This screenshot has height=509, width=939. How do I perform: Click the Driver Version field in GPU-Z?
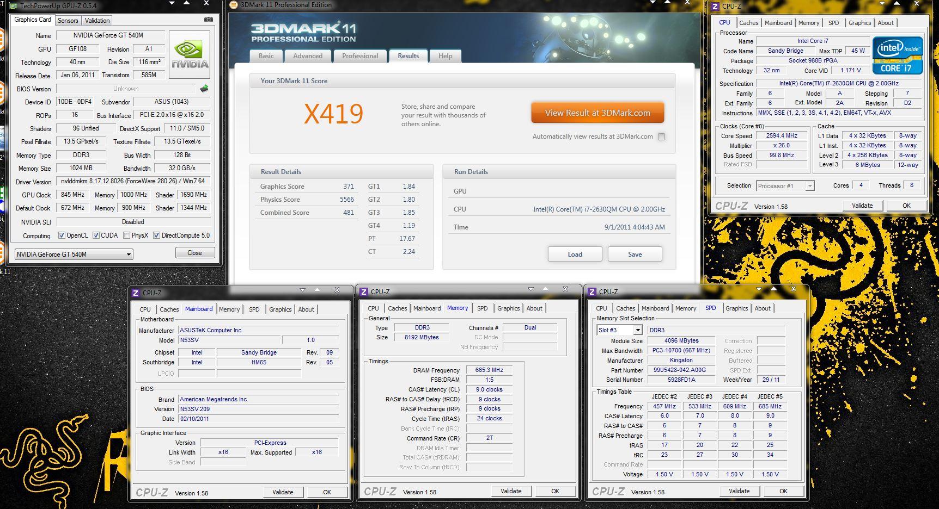pos(133,181)
